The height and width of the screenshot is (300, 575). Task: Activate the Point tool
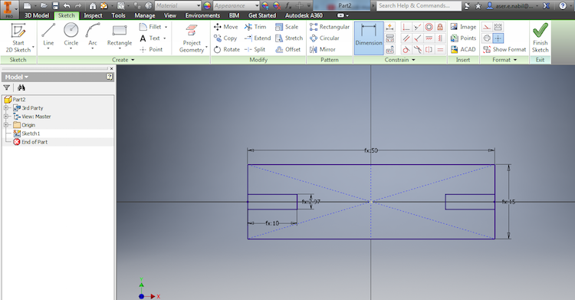click(151, 49)
